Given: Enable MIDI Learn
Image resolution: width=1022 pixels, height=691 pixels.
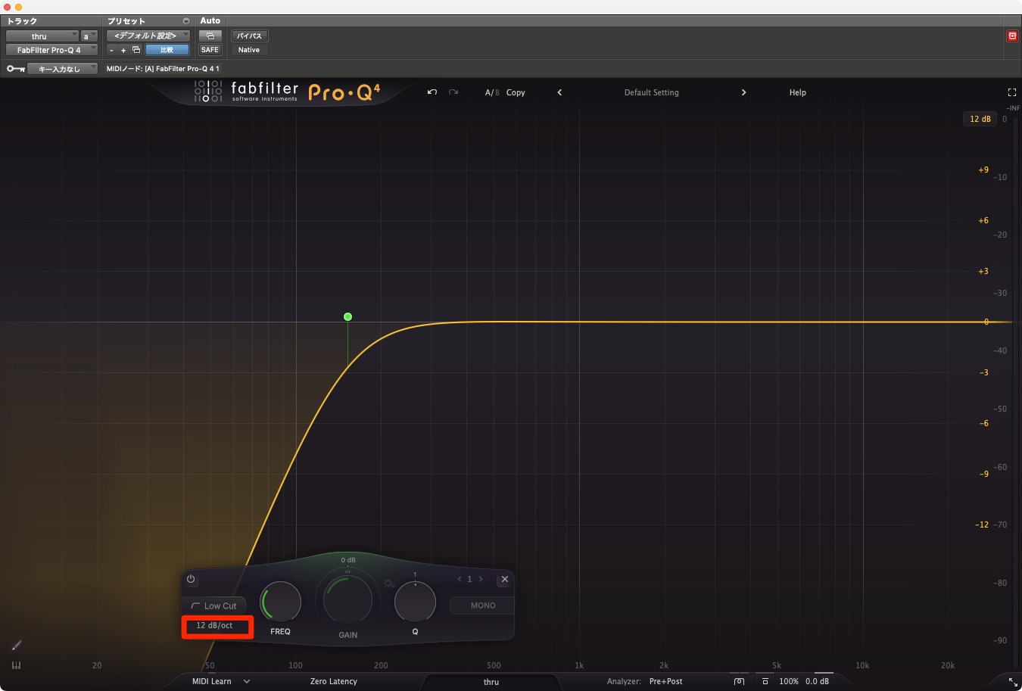Looking at the screenshot, I should pos(211,681).
